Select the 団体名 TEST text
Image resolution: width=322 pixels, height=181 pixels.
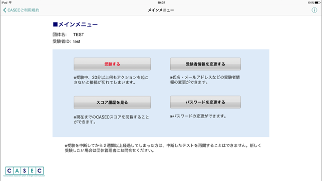[69, 34]
